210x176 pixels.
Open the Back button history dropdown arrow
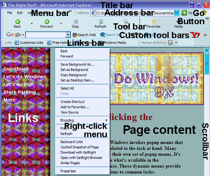(x=32, y=23)
